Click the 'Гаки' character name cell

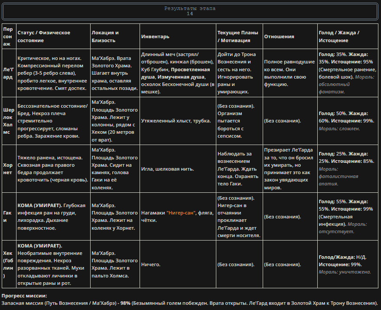pyautogui.click(x=9, y=217)
